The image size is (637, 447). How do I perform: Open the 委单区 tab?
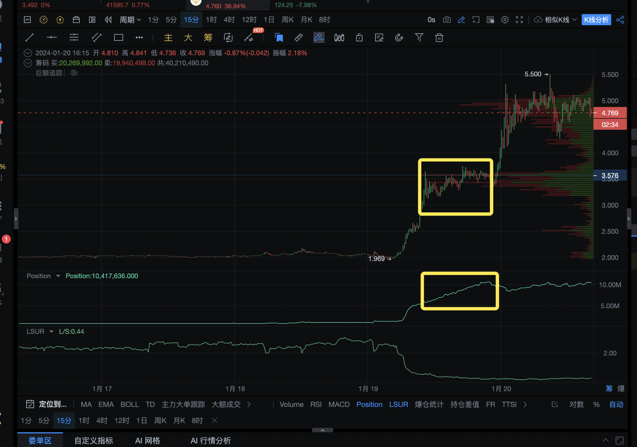click(x=40, y=440)
